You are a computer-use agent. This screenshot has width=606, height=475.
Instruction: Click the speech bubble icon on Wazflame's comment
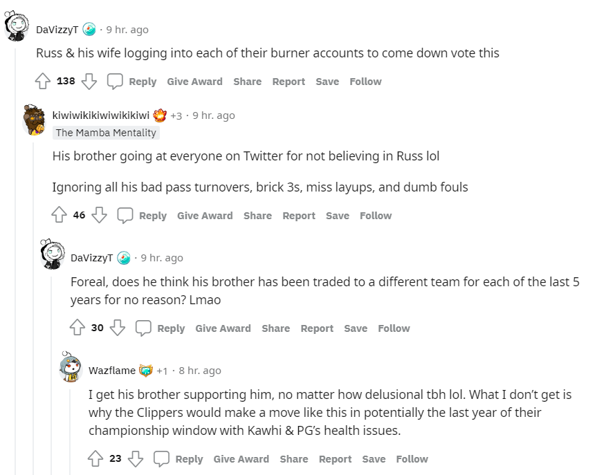tap(161, 459)
